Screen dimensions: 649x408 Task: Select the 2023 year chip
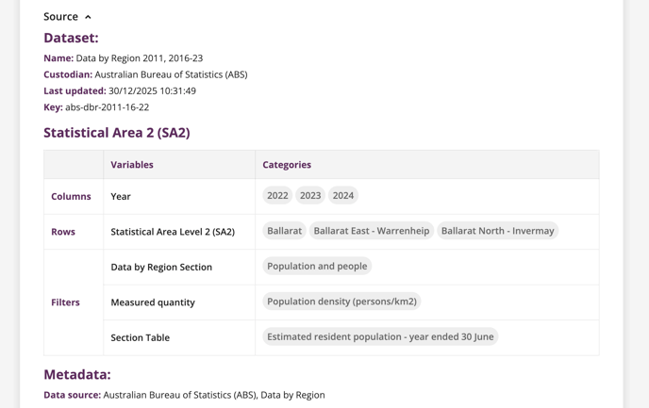(310, 196)
